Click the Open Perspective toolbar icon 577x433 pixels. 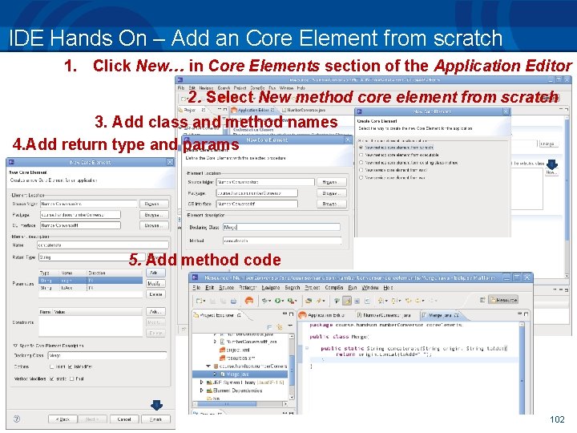point(482,300)
